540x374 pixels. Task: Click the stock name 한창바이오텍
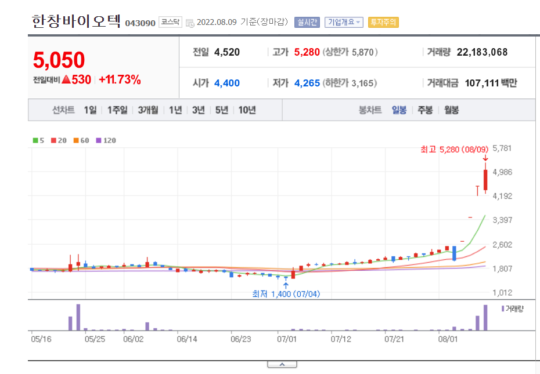point(76,21)
